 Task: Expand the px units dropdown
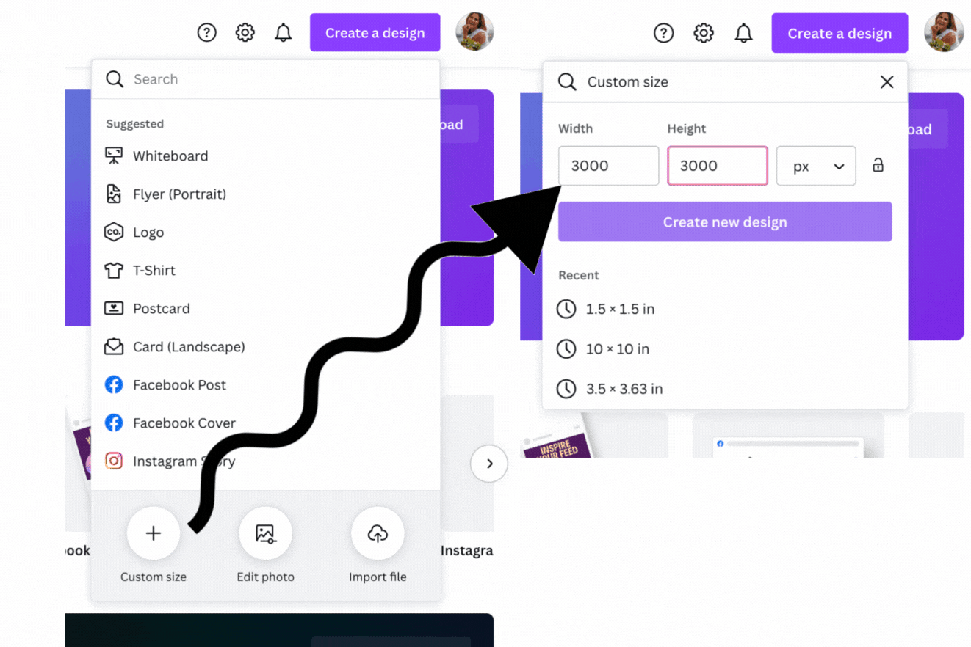[816, 166]
